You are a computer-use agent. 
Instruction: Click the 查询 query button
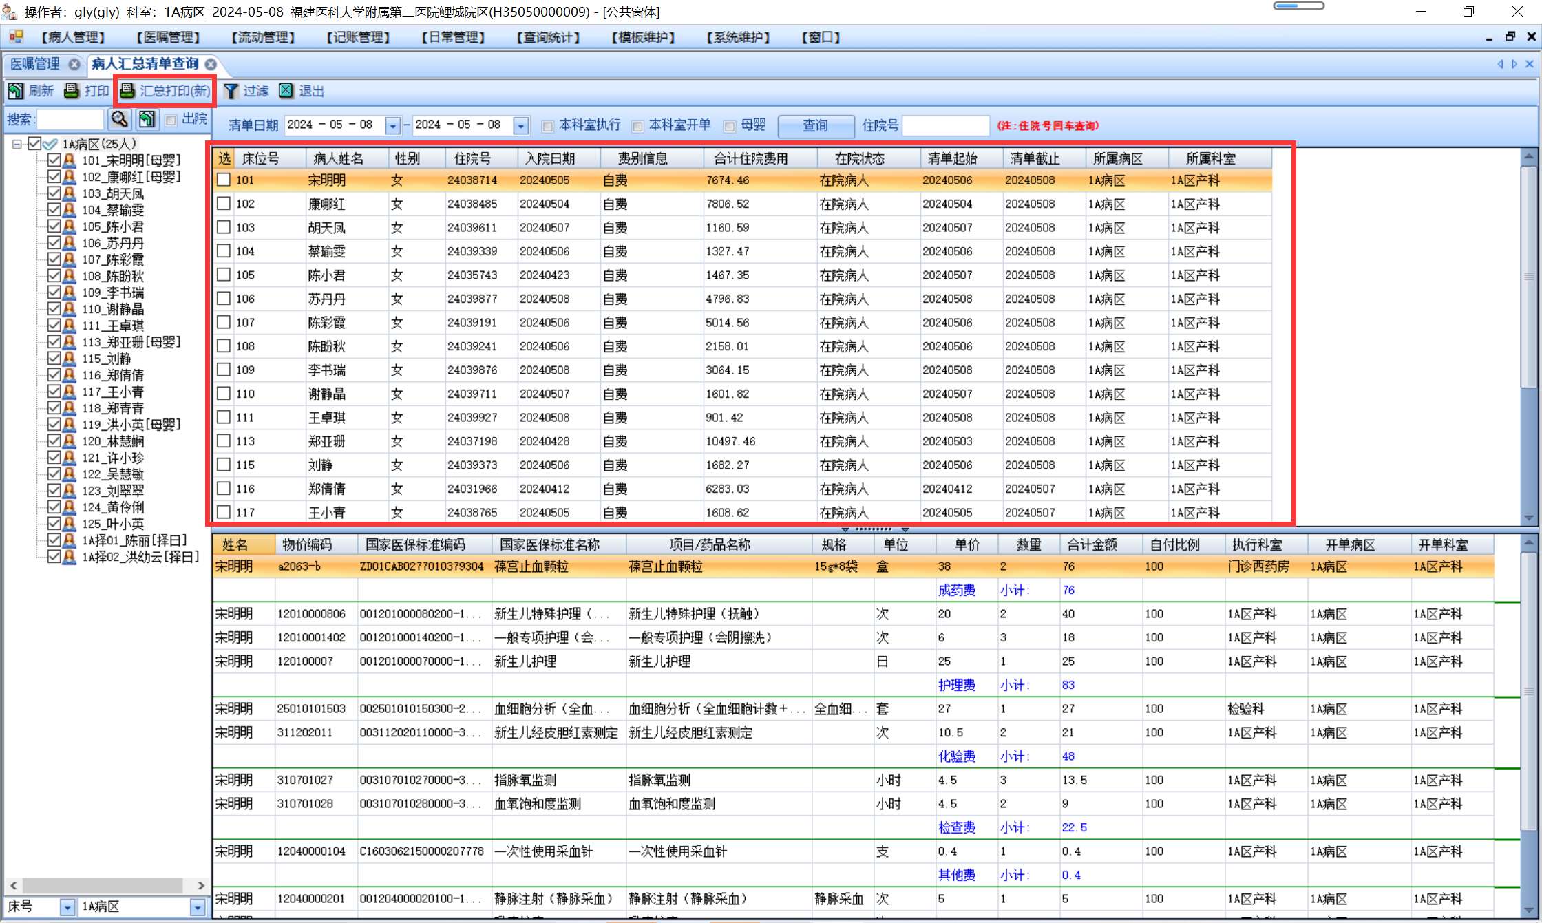pos(815,126)
